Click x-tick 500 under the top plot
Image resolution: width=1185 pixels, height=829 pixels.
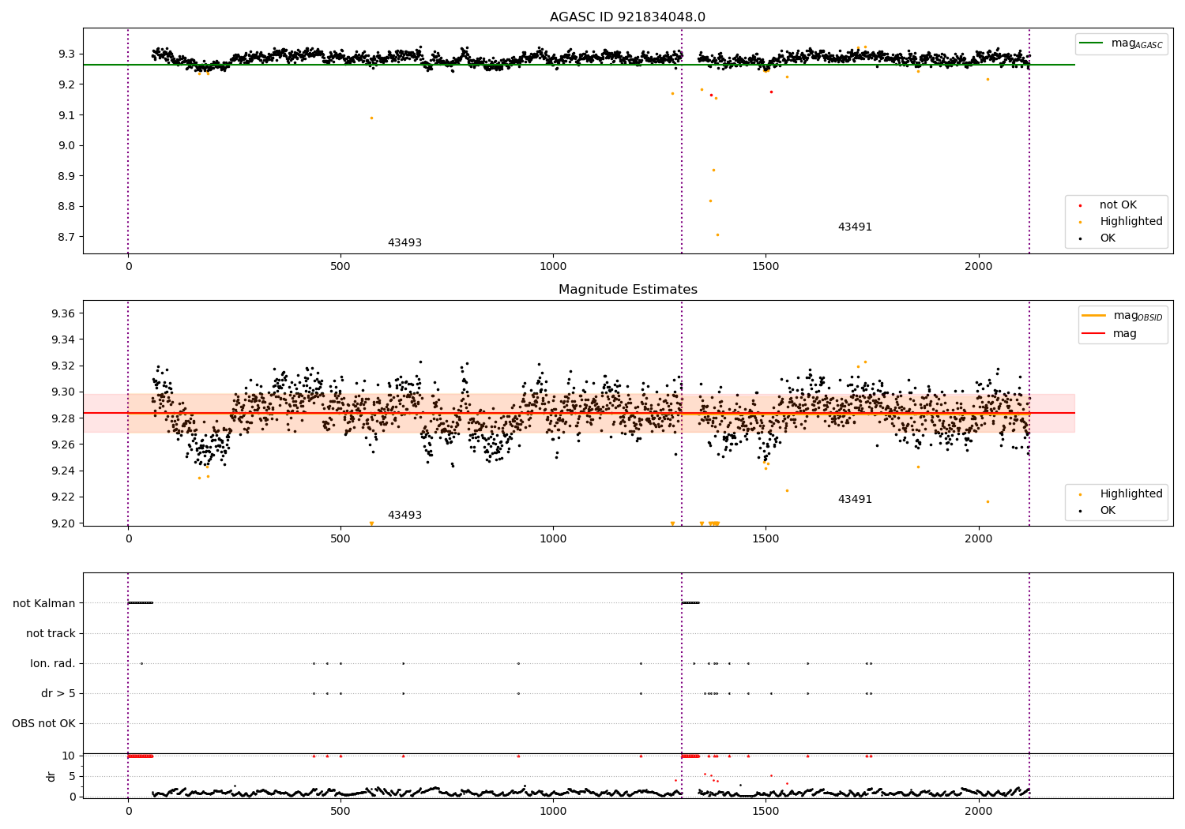tap(340, 267)
